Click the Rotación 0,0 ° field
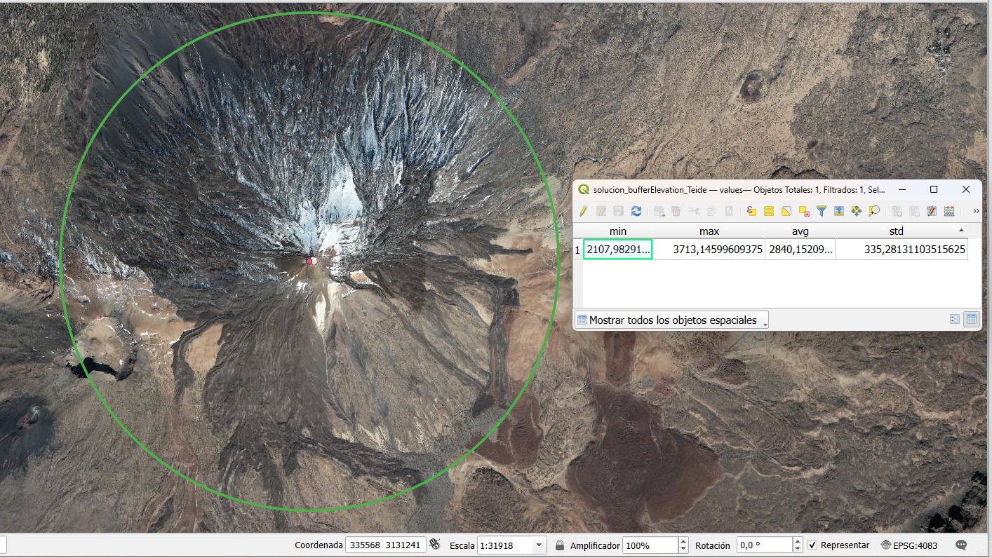This screenshot has width=992, height=558. [764, 545]
